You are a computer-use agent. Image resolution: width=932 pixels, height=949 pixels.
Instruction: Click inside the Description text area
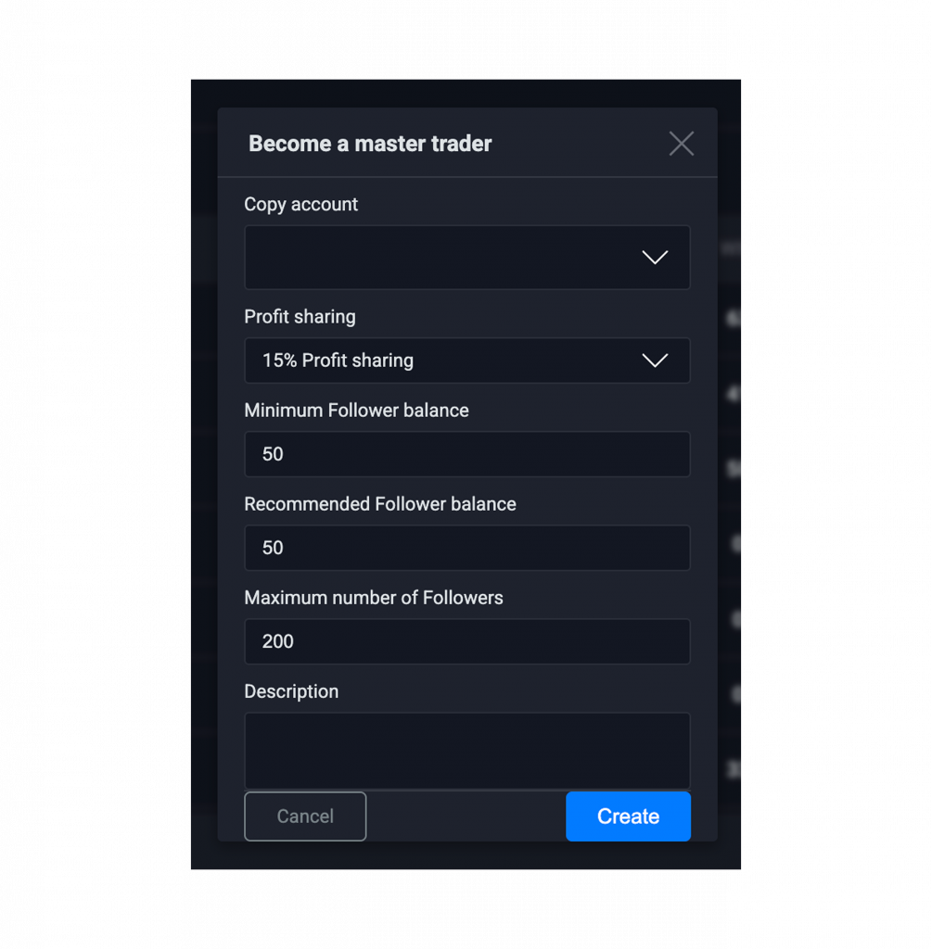(466, 751)
